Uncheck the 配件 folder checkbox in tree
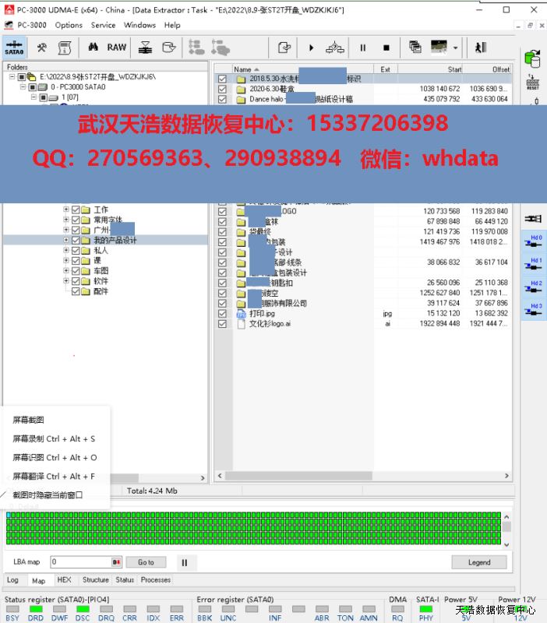This screenshot has height=623, width=547. point(76,291)
